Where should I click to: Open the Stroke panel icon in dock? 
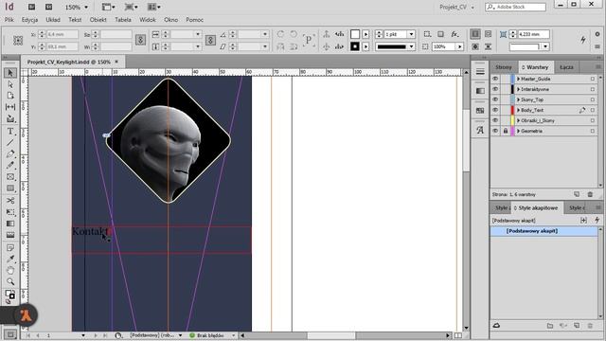click(480, 72)
